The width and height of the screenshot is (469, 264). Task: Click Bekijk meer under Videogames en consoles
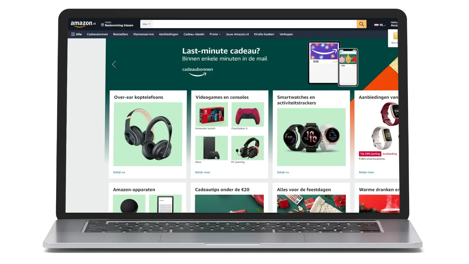pyautogui.click(x=203, y=172)
